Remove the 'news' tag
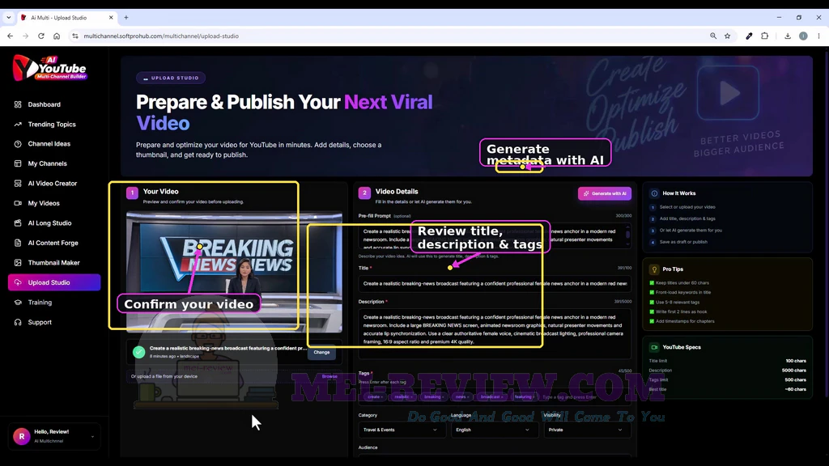The height and width of the screenshot is (466, 829). point(467,396)
